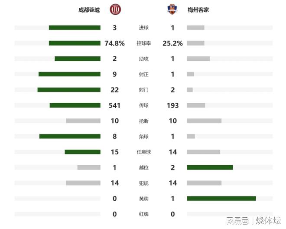Screen dimensions: 286x229
Task: Click the gray 抢断 tackles bar on left
Action: 83,121
